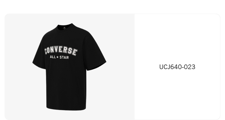The height and width of the screenshot is (120, 225).
Task: Click the white panel above product code
Action: (177, 39)
